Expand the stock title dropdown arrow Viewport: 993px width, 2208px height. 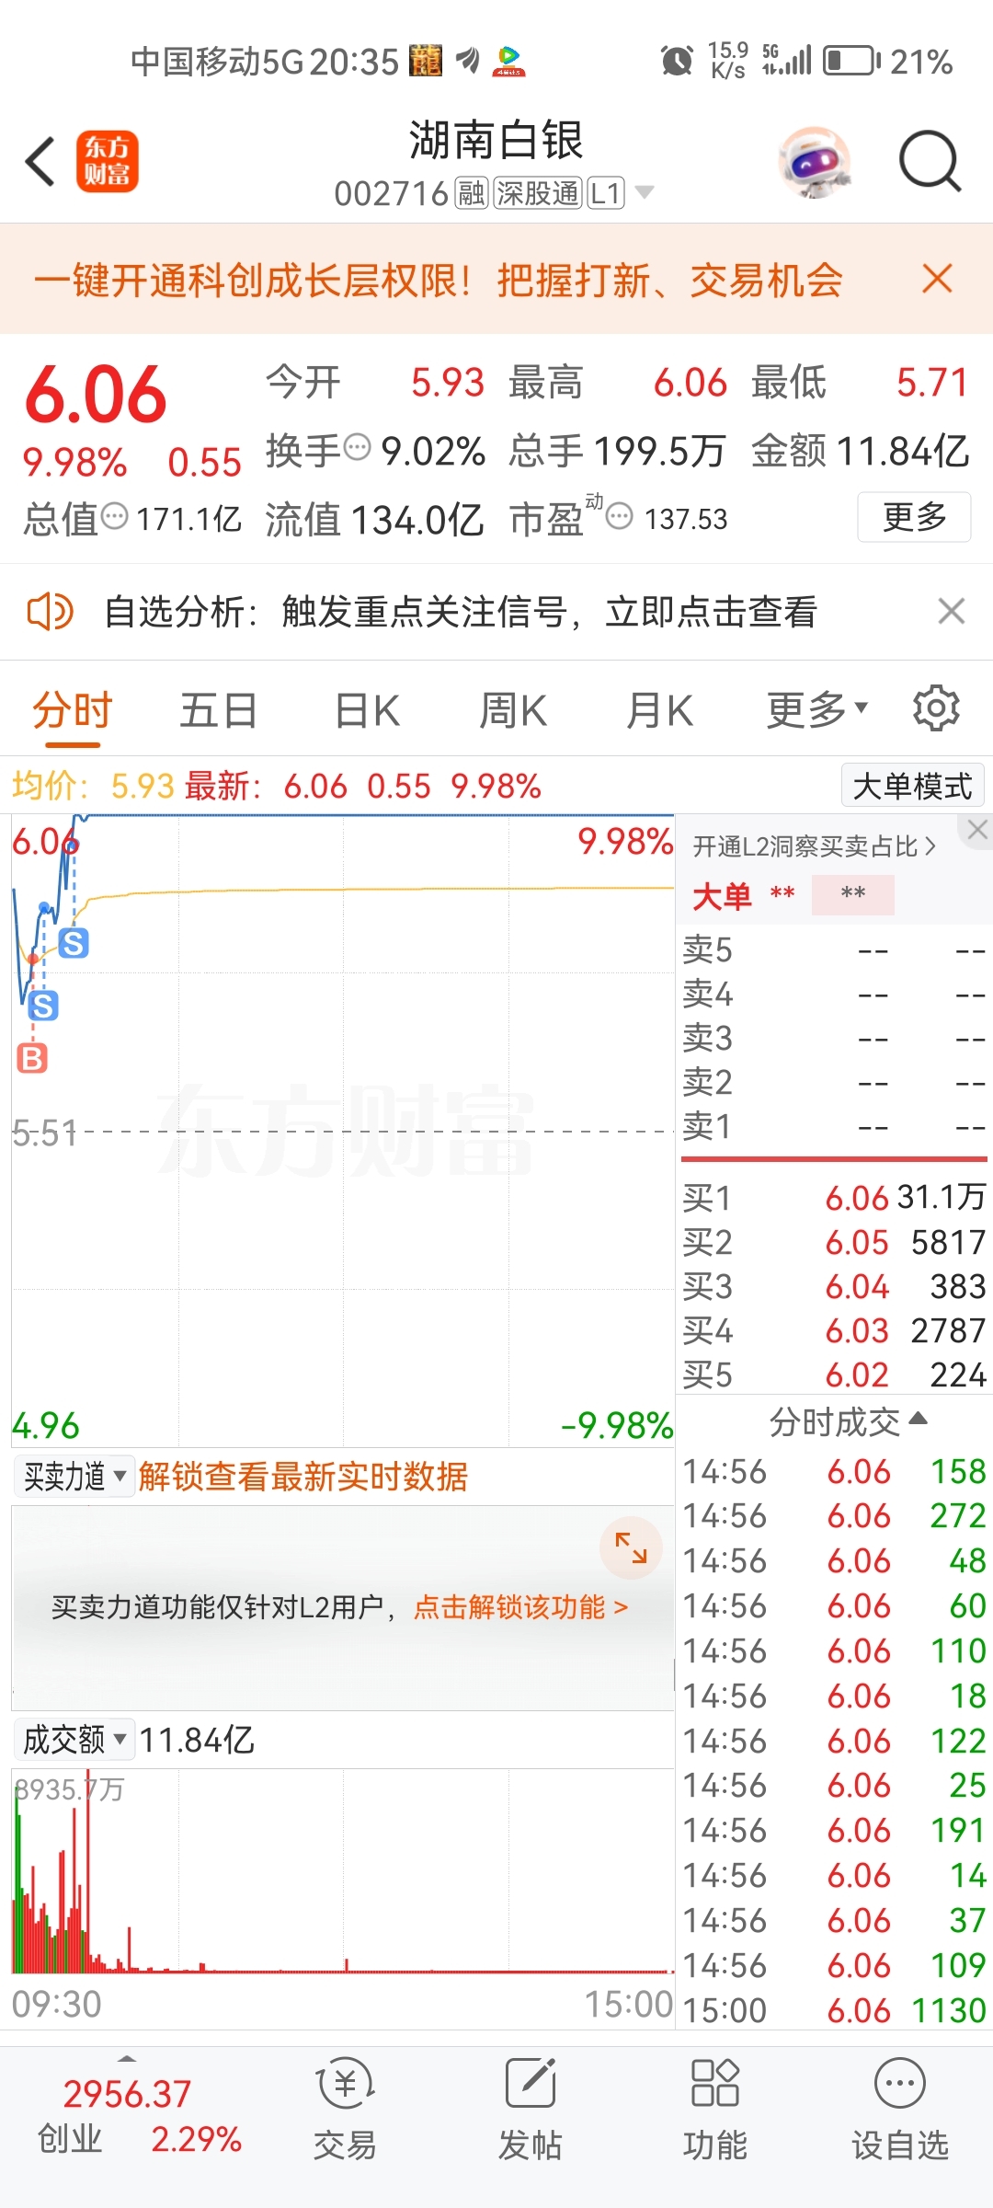click(645, 192)
